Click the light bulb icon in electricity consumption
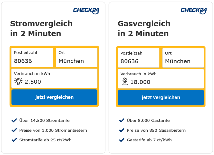 pos(18,82)
